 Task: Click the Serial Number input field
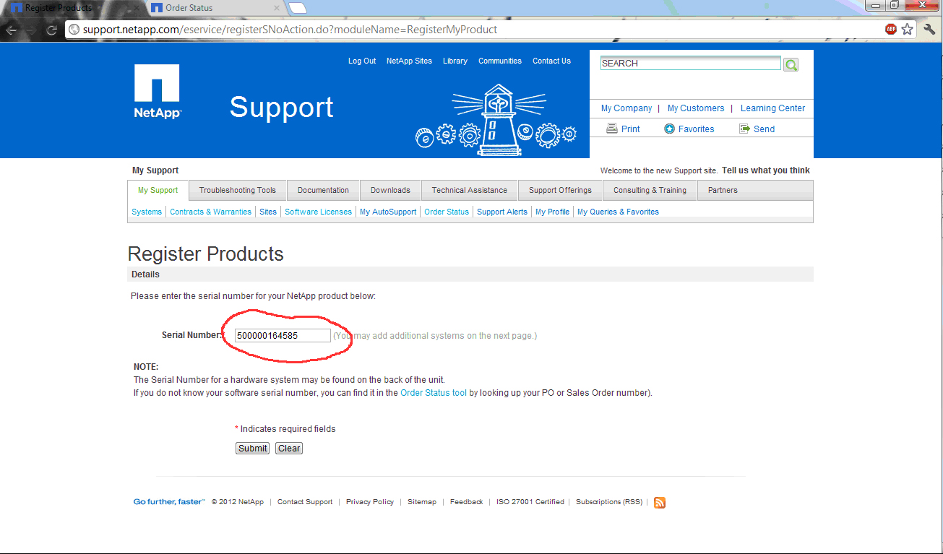(283, 335)
